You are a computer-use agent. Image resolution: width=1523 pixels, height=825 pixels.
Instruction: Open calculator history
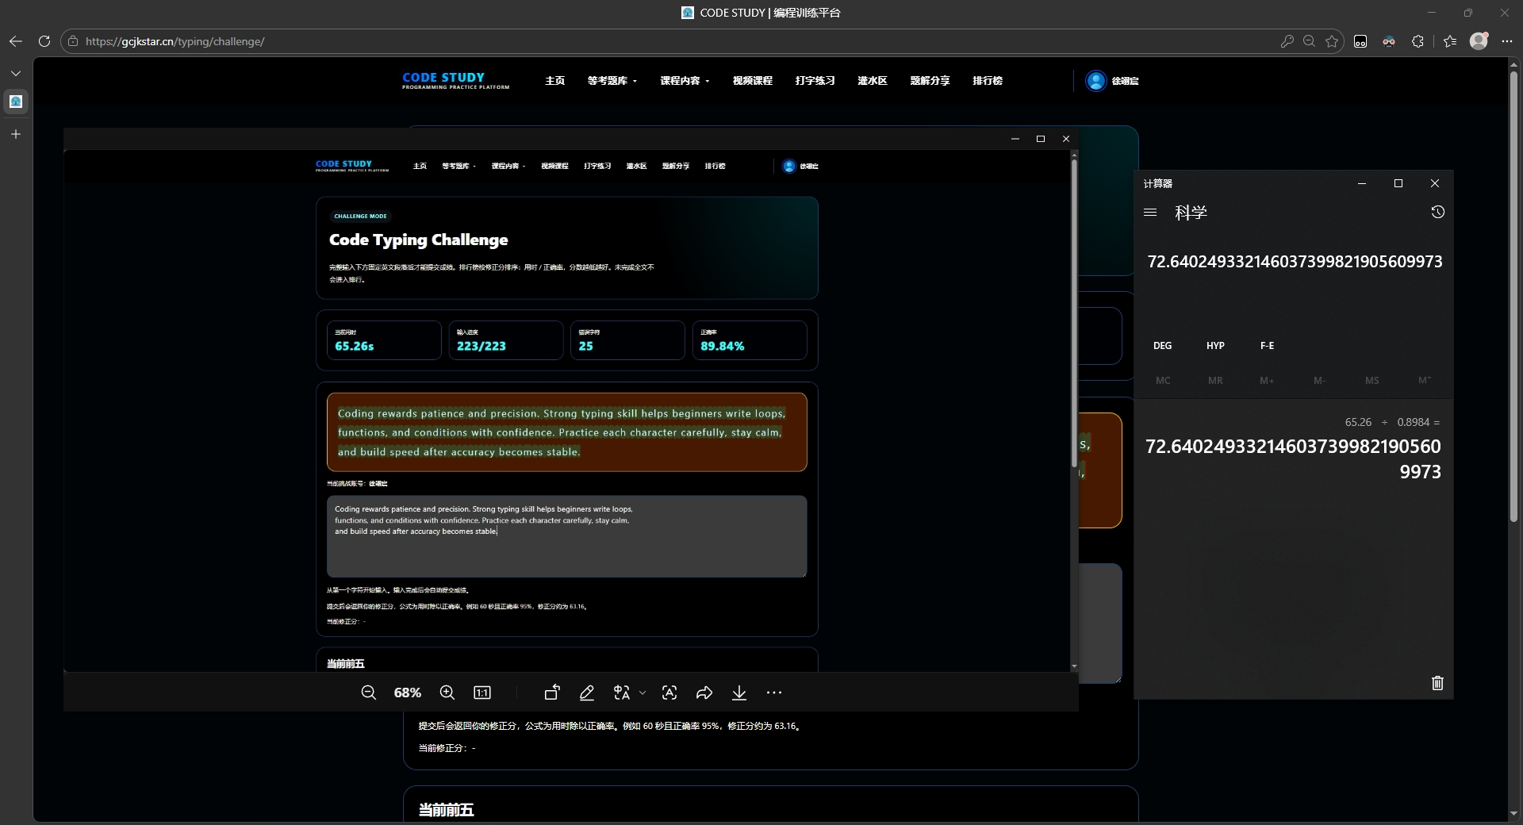pyautogui.click(x=1437, y=212)
